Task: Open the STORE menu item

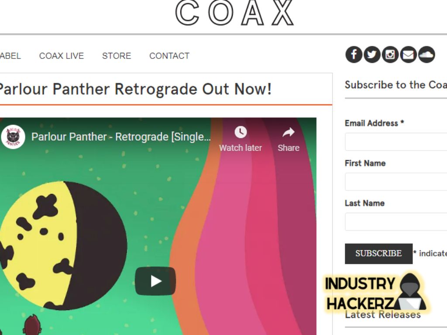Action: 117,56
